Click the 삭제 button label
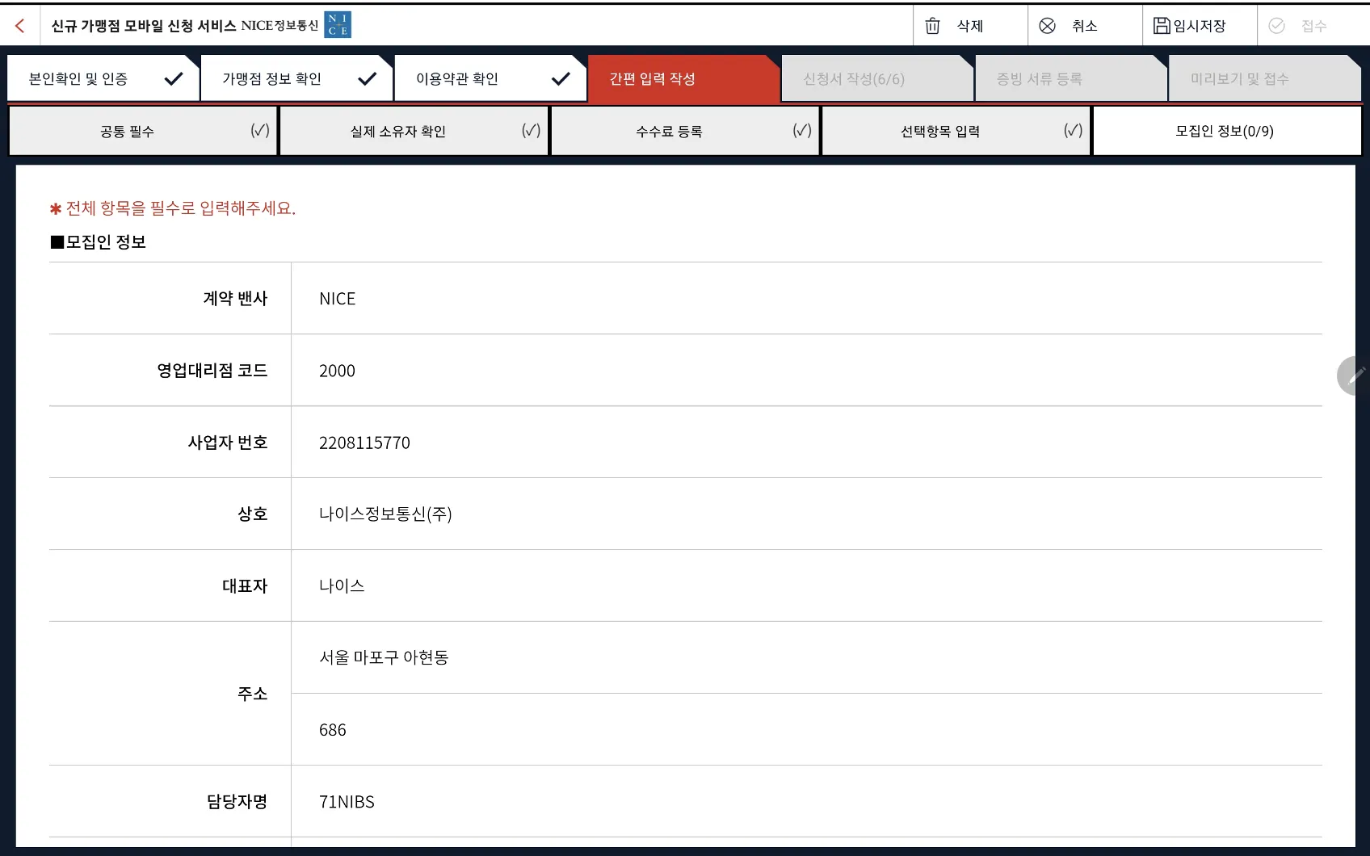The image size is (1370, 856). click(x=970, y=26)
